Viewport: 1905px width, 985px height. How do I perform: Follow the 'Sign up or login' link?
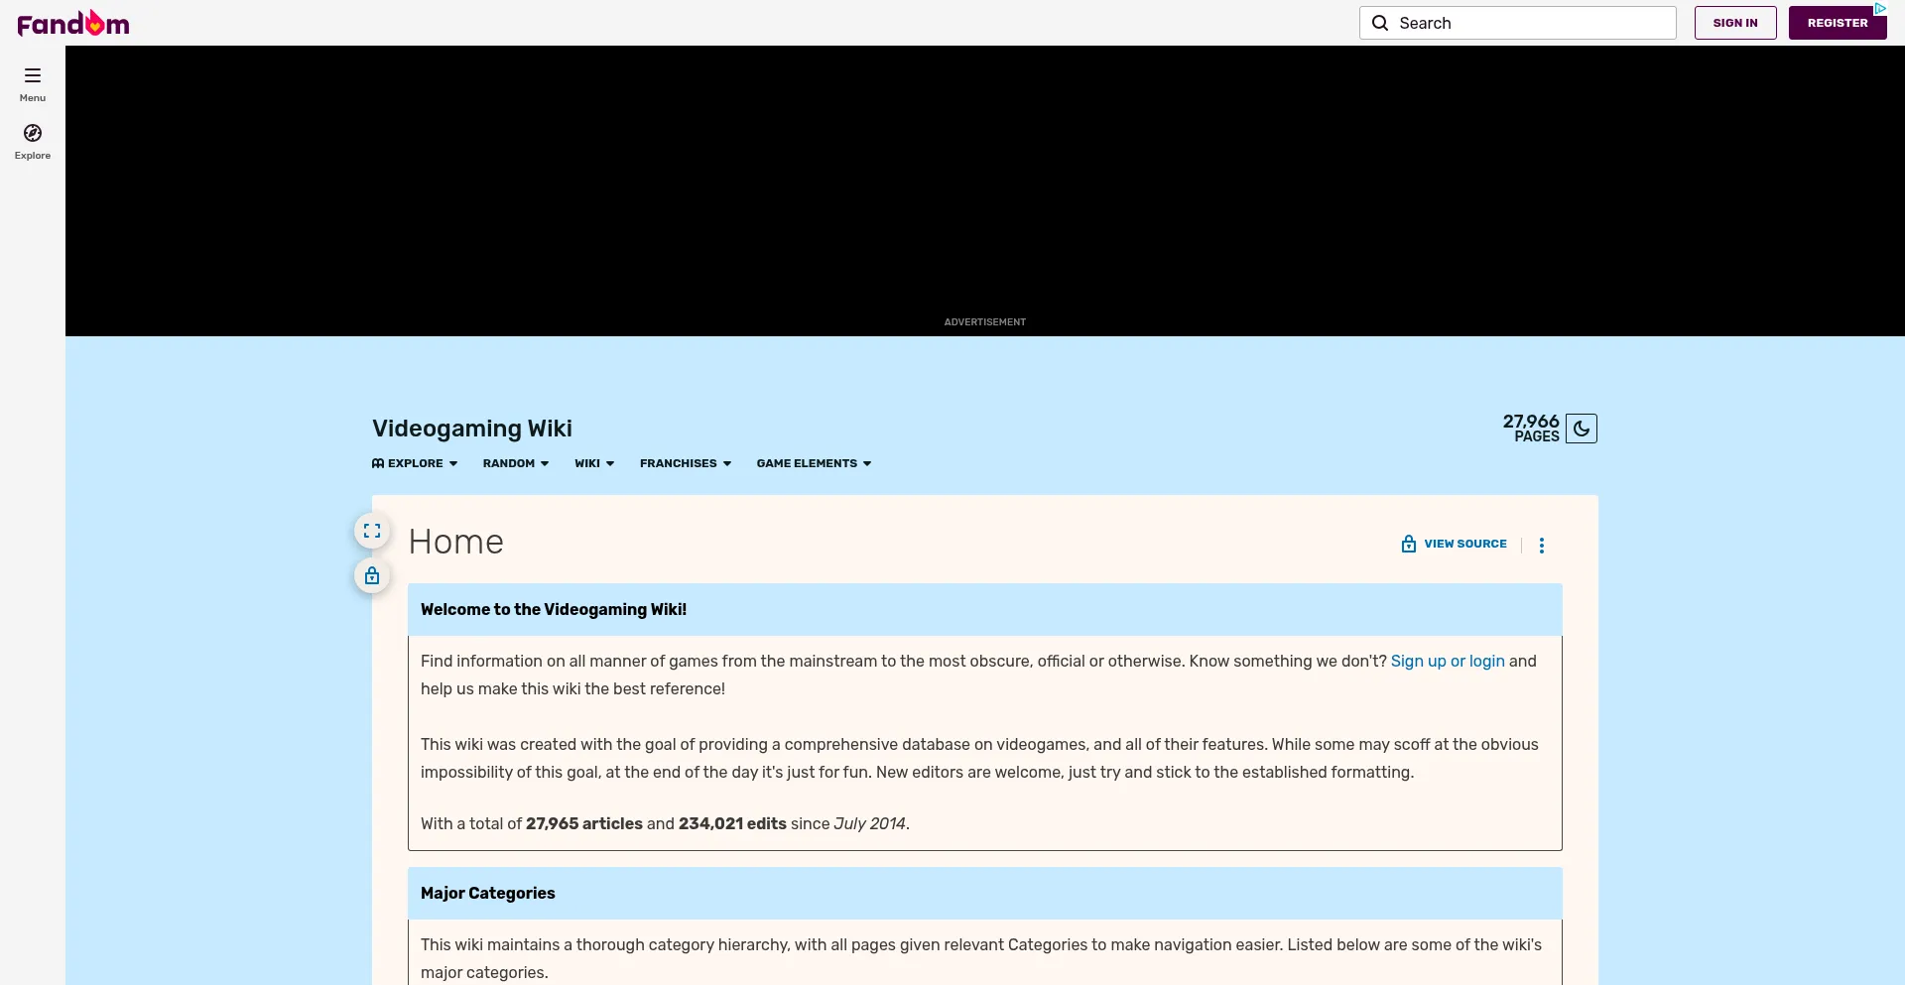pos(1447,661)
